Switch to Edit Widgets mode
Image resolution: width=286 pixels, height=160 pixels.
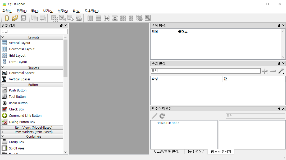pyautogui.click(x=54, y=18)
